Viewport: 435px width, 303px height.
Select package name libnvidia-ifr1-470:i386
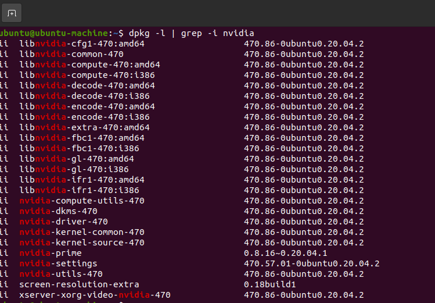(x=80, y=190)
